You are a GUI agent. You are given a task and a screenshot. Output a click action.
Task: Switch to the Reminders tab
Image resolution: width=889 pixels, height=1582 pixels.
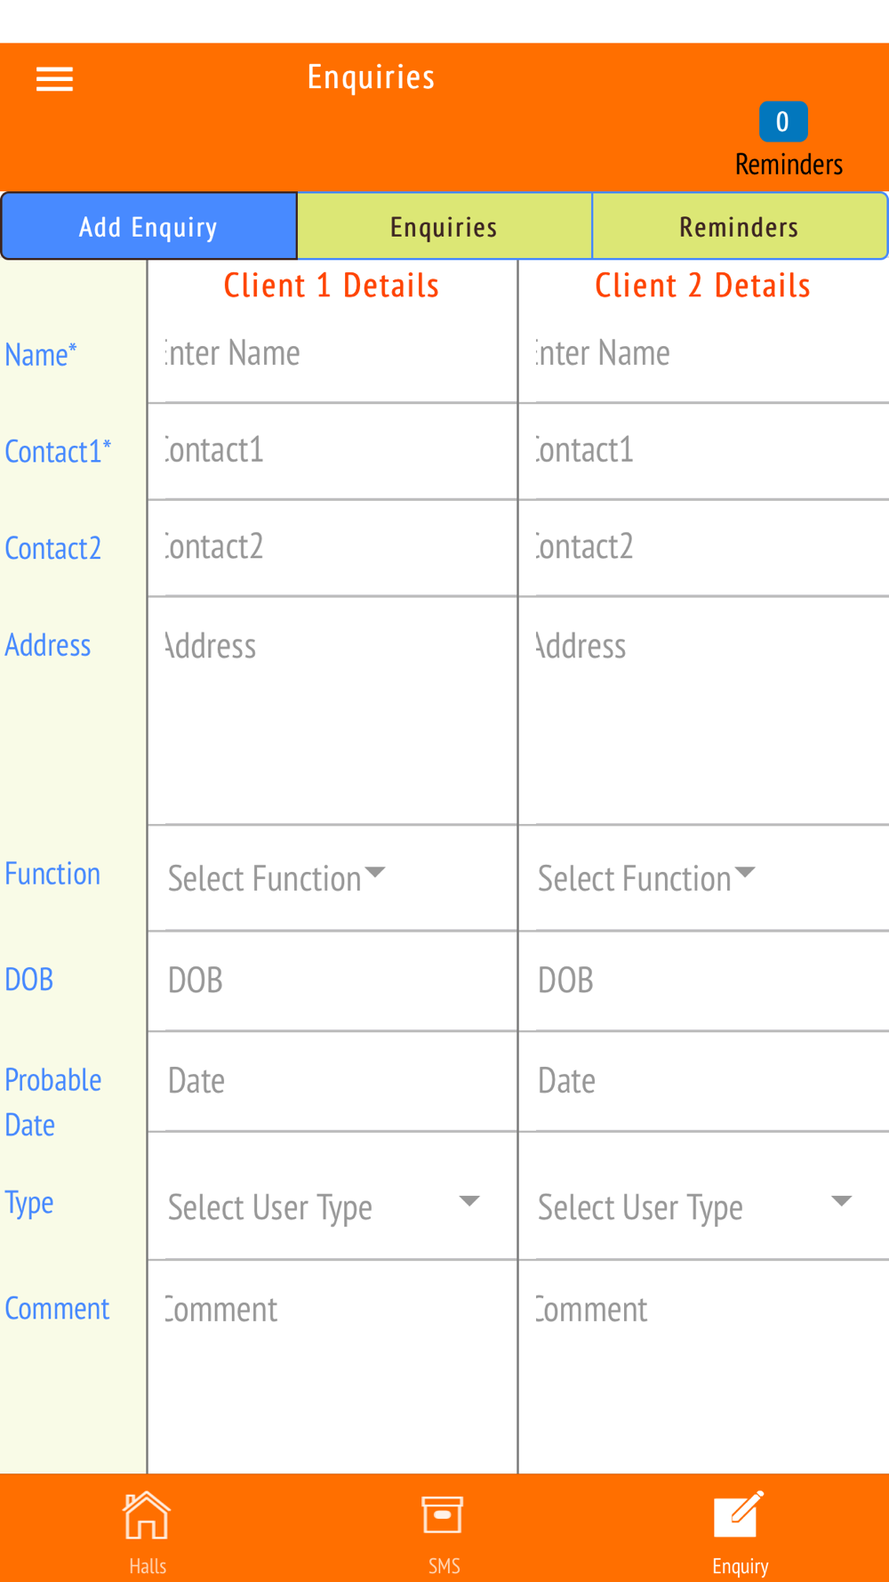tap(740, 227)
